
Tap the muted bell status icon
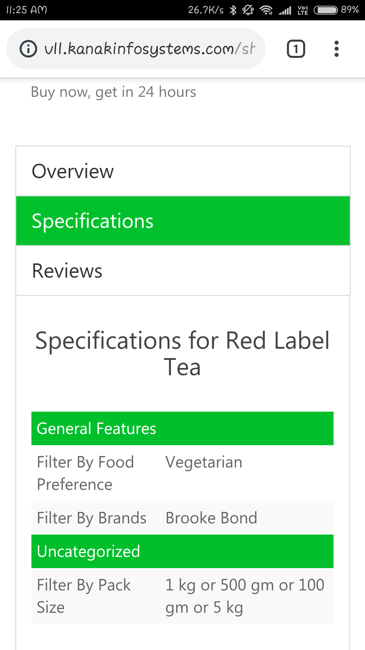248,10
